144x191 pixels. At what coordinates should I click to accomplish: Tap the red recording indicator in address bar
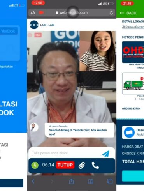coord(41,13)
